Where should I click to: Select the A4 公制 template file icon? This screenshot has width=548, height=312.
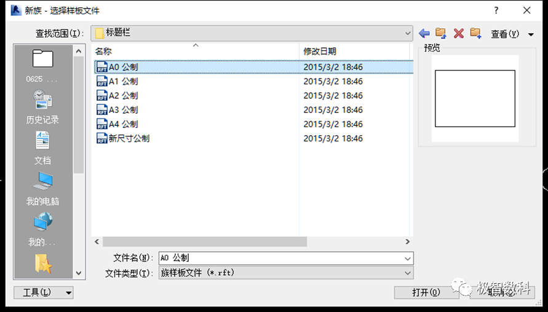click(x=101, y=124)
